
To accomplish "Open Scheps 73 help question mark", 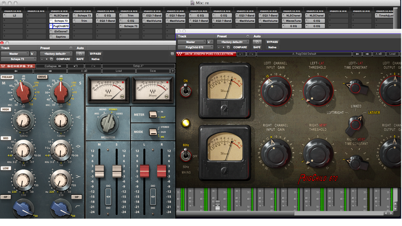I will pyautogui.click(x=172, y=71).
